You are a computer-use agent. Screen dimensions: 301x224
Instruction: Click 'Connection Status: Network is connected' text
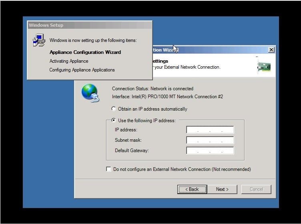pos(153,89)
